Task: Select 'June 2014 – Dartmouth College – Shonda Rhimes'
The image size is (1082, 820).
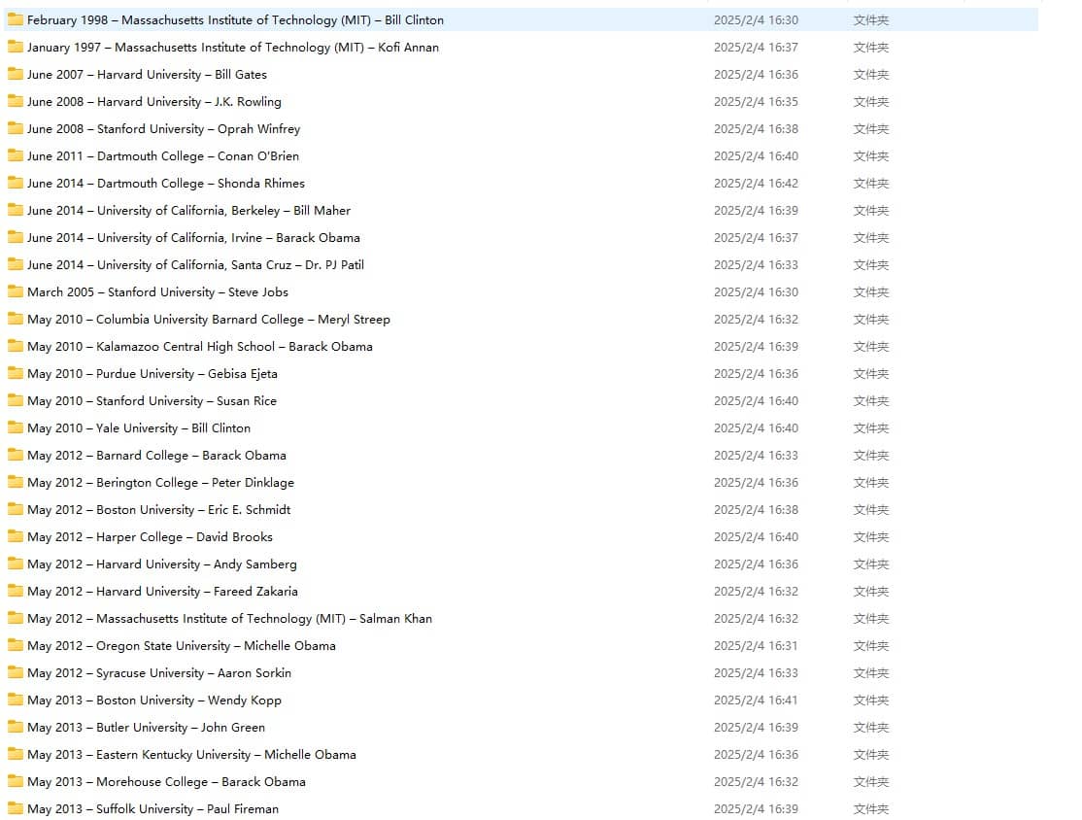Action: 166,184
